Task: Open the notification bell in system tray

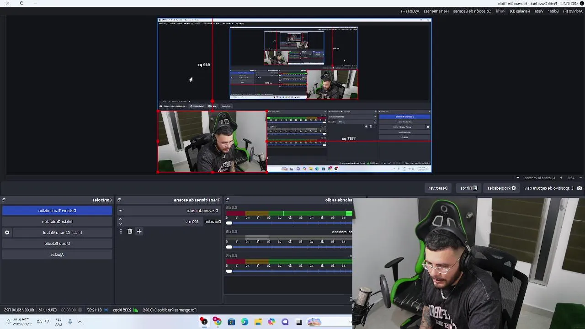Action: (8, 322)
